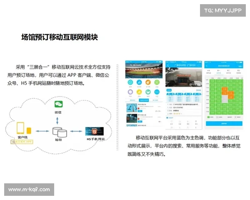Choose the second date card on venue detail

179,97
